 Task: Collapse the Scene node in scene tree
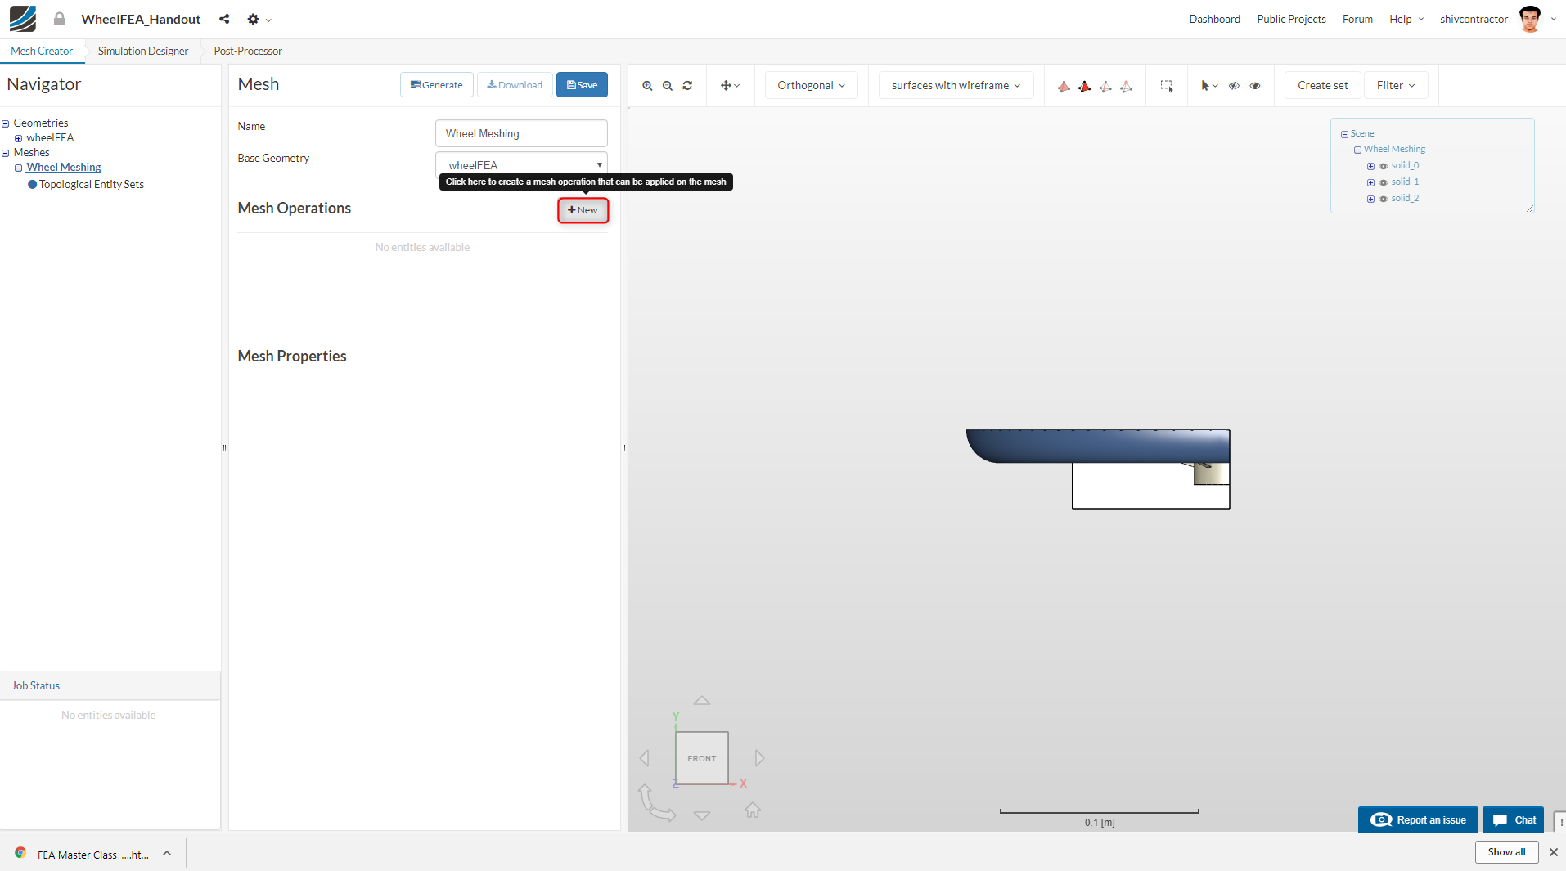(1344, 134)
